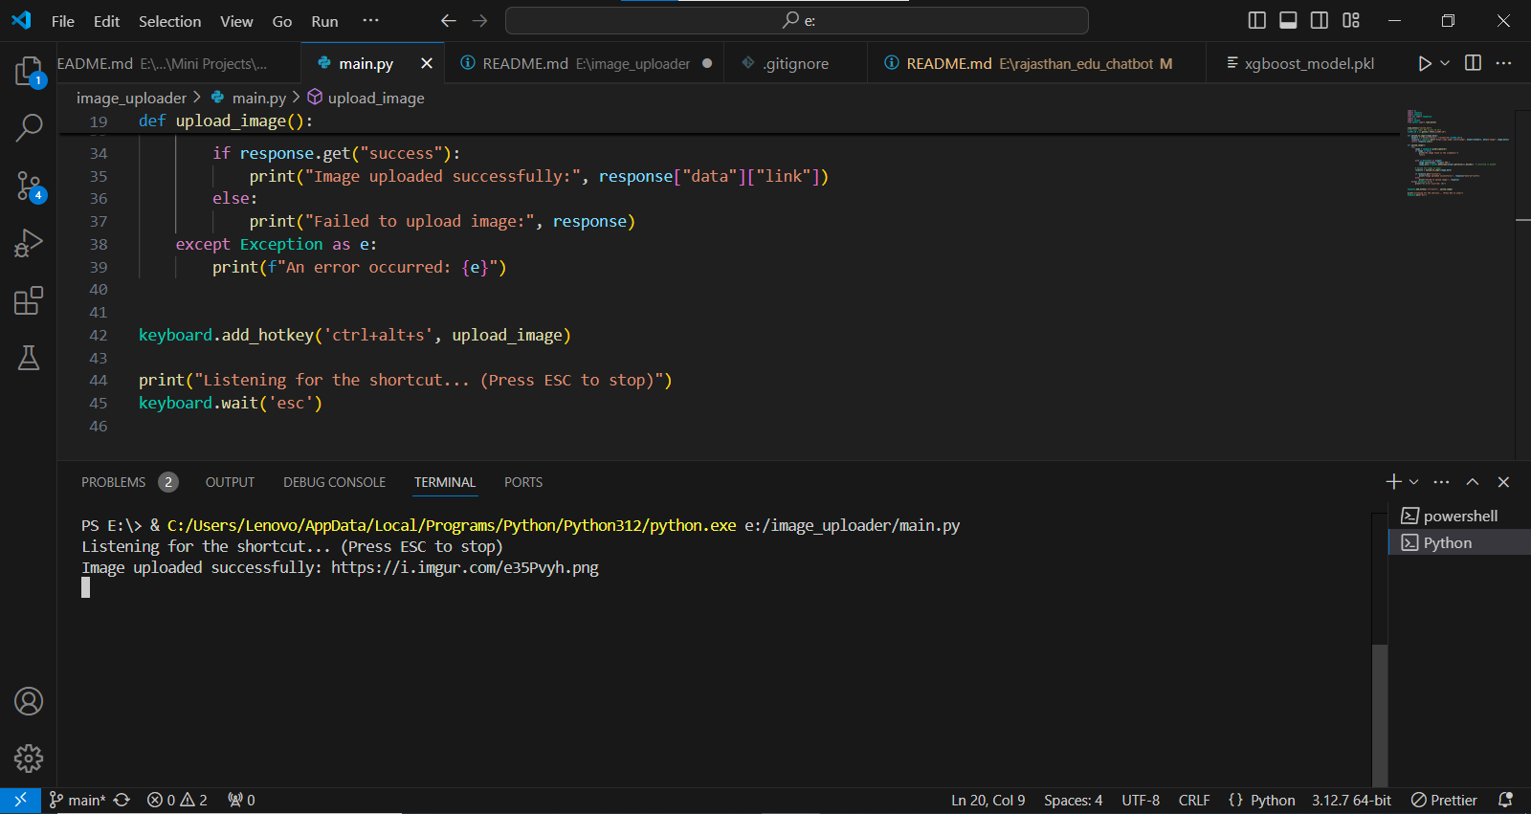Image resolution: width=1531 pixels, height=814 pixels.
Task: Change CRLF end of line sequence
Action: (1194, 800)
